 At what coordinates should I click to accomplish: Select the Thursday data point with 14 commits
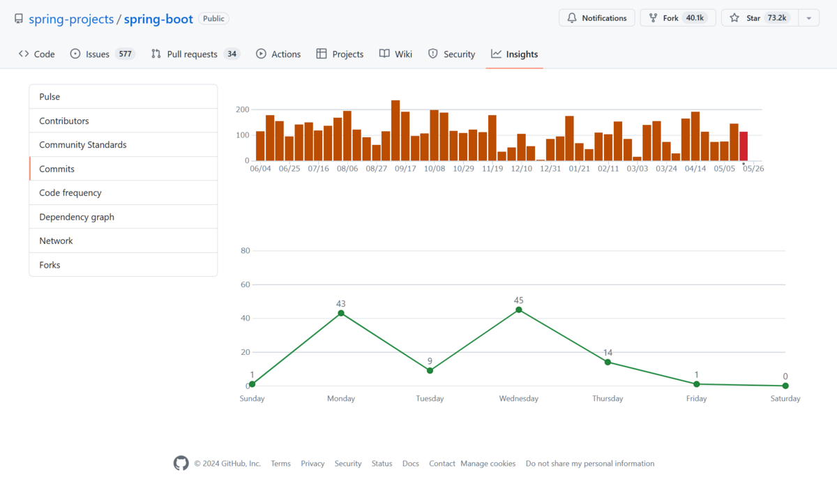(x=608, y=362)
